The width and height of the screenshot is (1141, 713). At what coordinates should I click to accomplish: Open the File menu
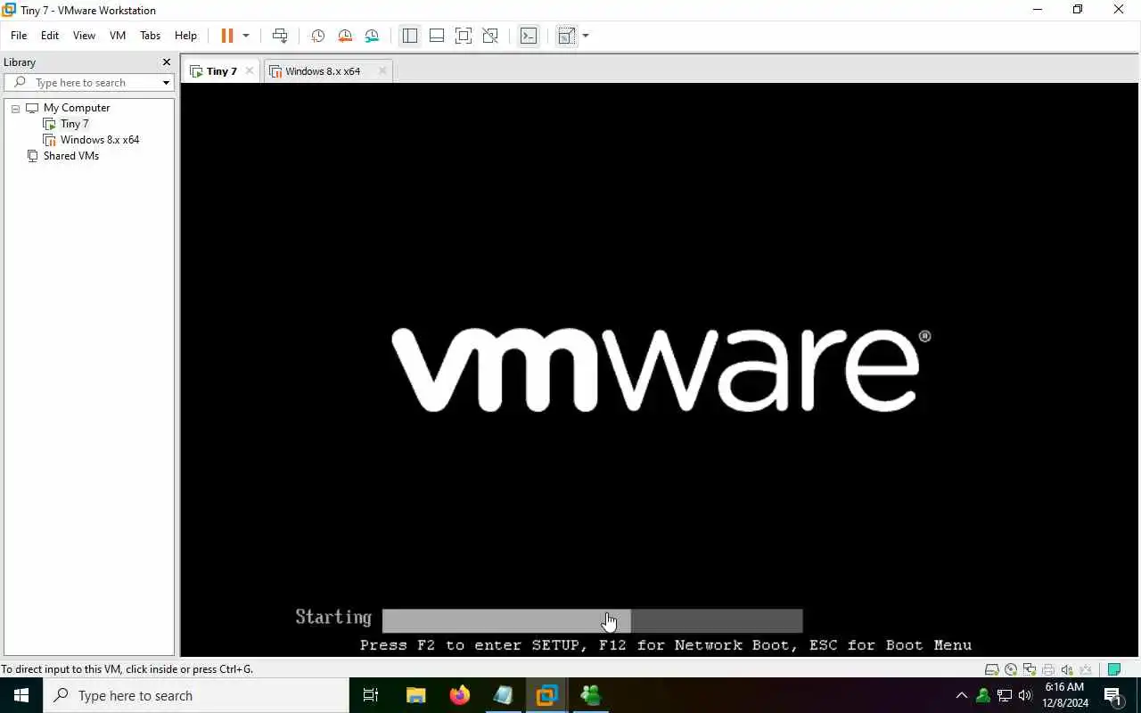coord(19,36)
